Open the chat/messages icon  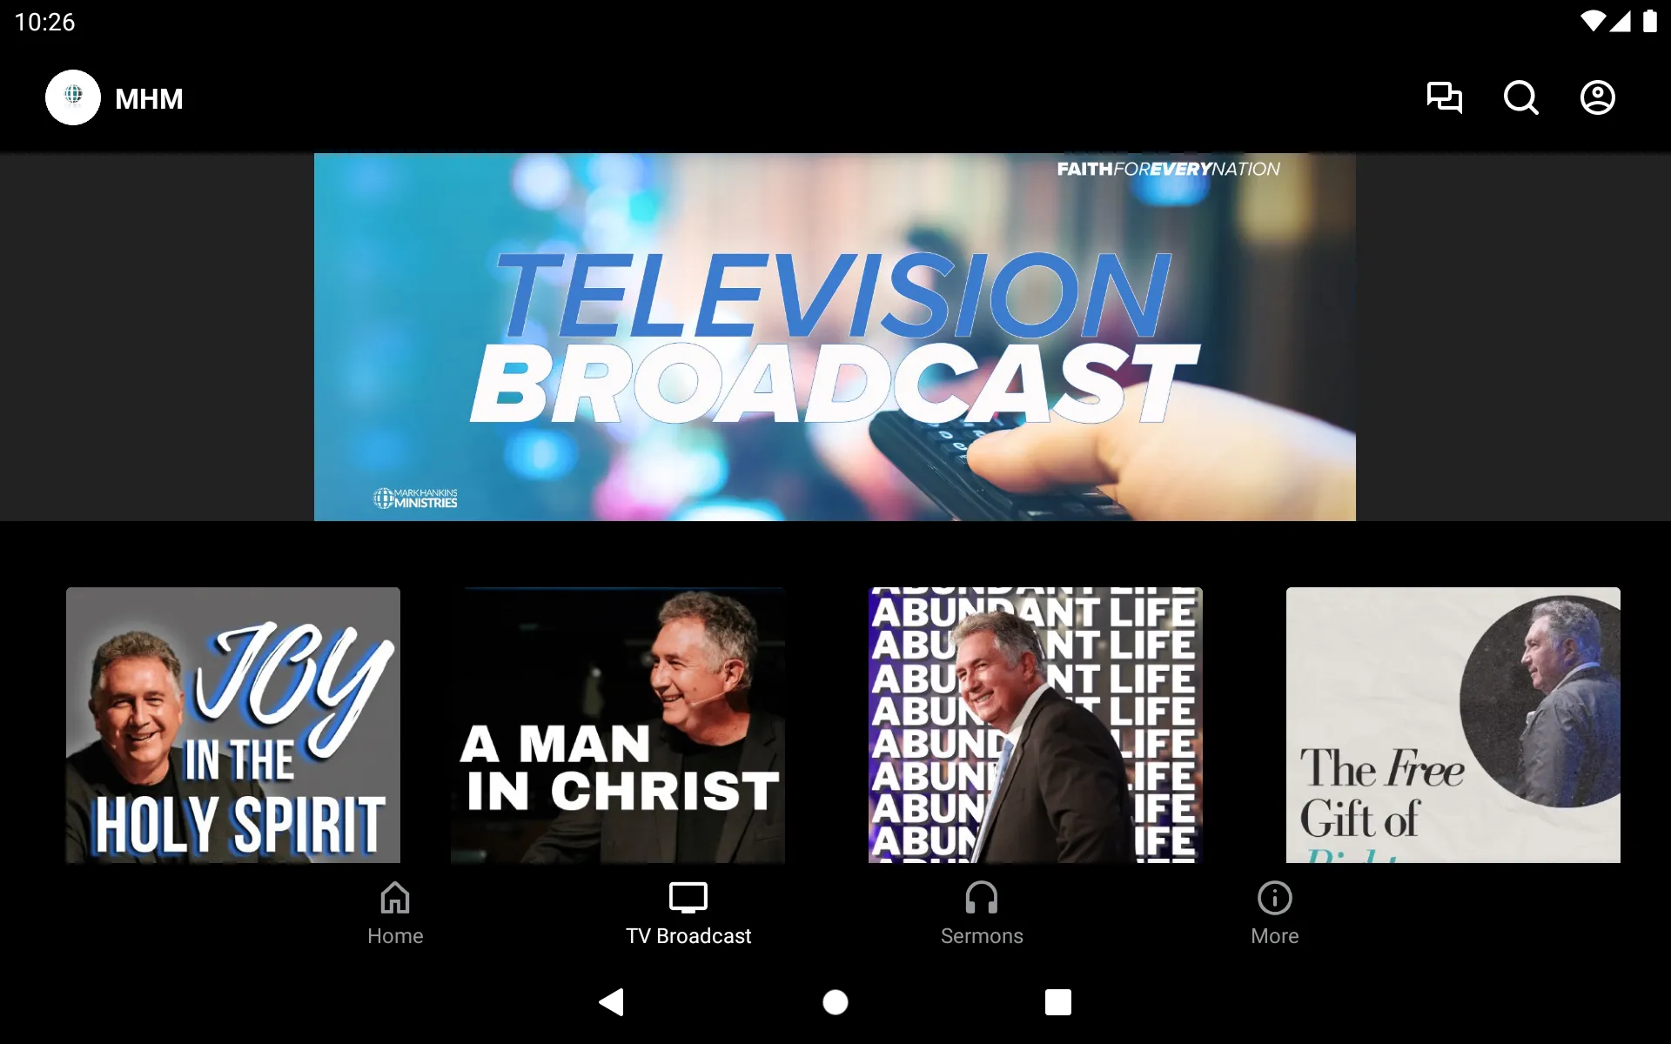[1444, 97]
